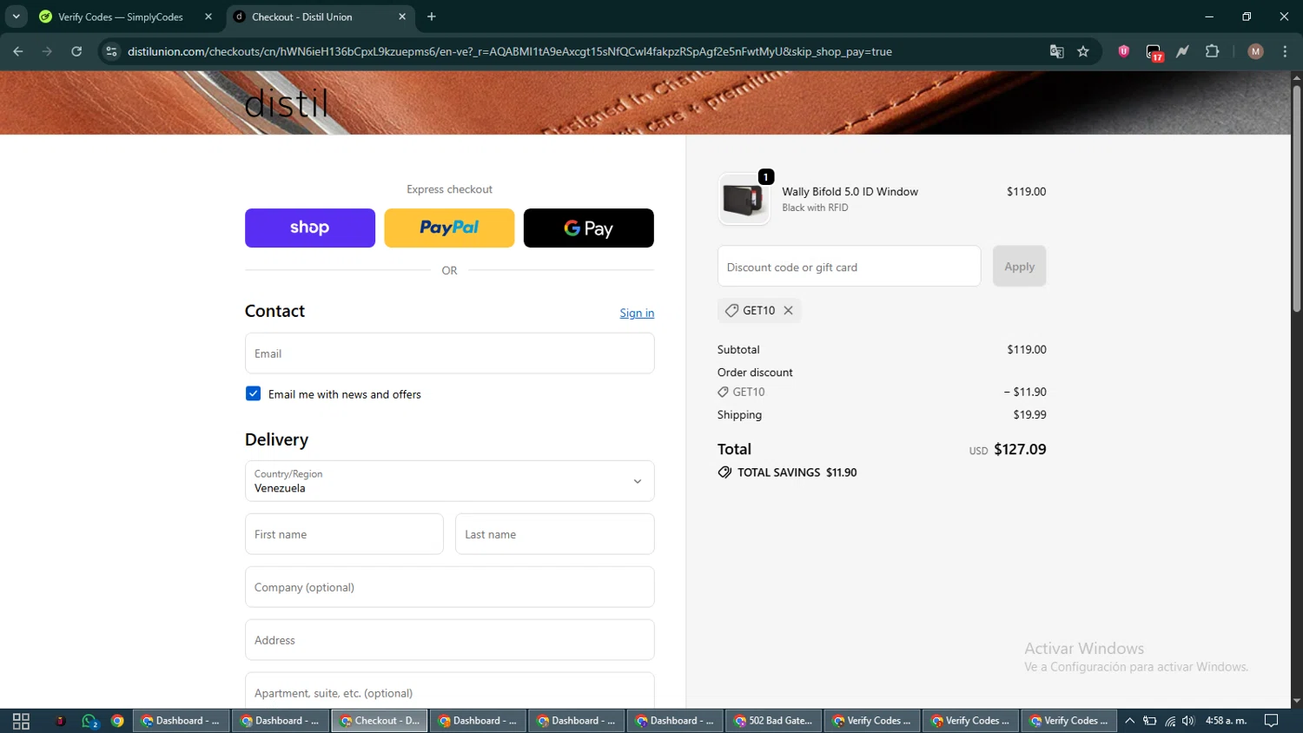This screenshot has width=1303, height=733.
Task: Close the Checkout - Distil Union tab
Action: click(x=402, y=17)
